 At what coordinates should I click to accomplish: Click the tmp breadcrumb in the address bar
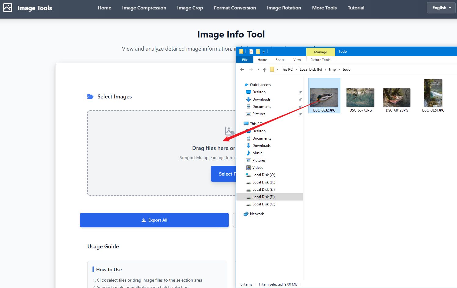tap(332, 69)
